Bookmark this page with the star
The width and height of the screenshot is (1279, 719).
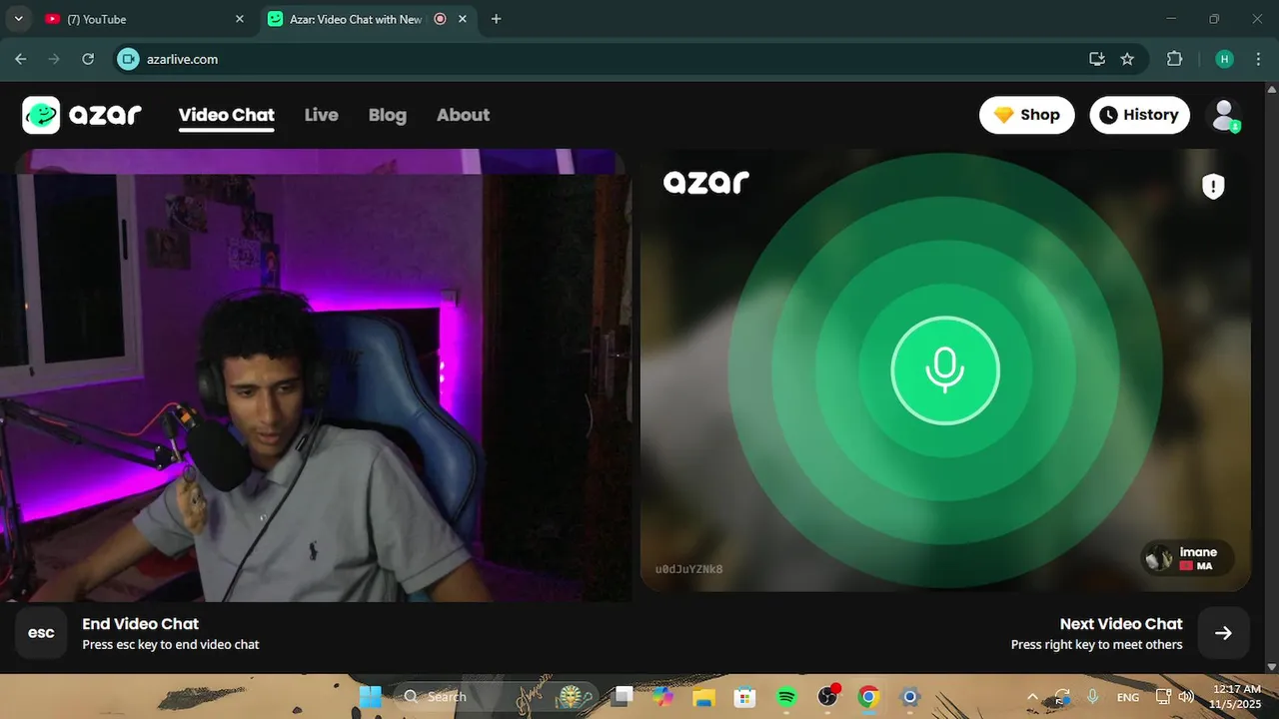click(1127, 59)
